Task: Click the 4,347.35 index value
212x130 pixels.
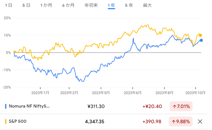Action: point(95,121)
